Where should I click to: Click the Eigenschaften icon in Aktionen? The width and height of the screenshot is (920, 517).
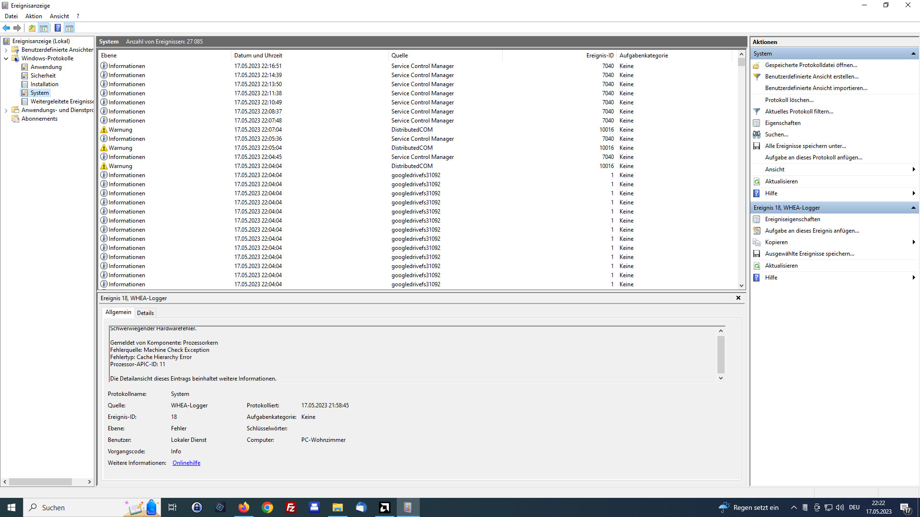[757, 123]
